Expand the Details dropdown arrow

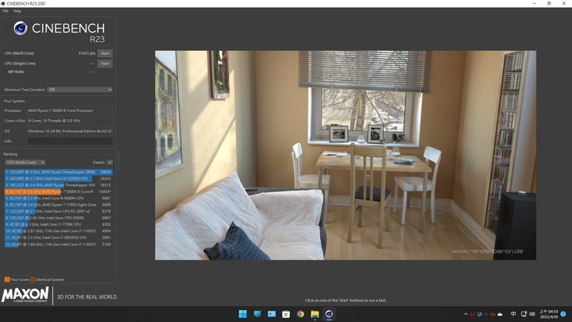coord(110,162)
